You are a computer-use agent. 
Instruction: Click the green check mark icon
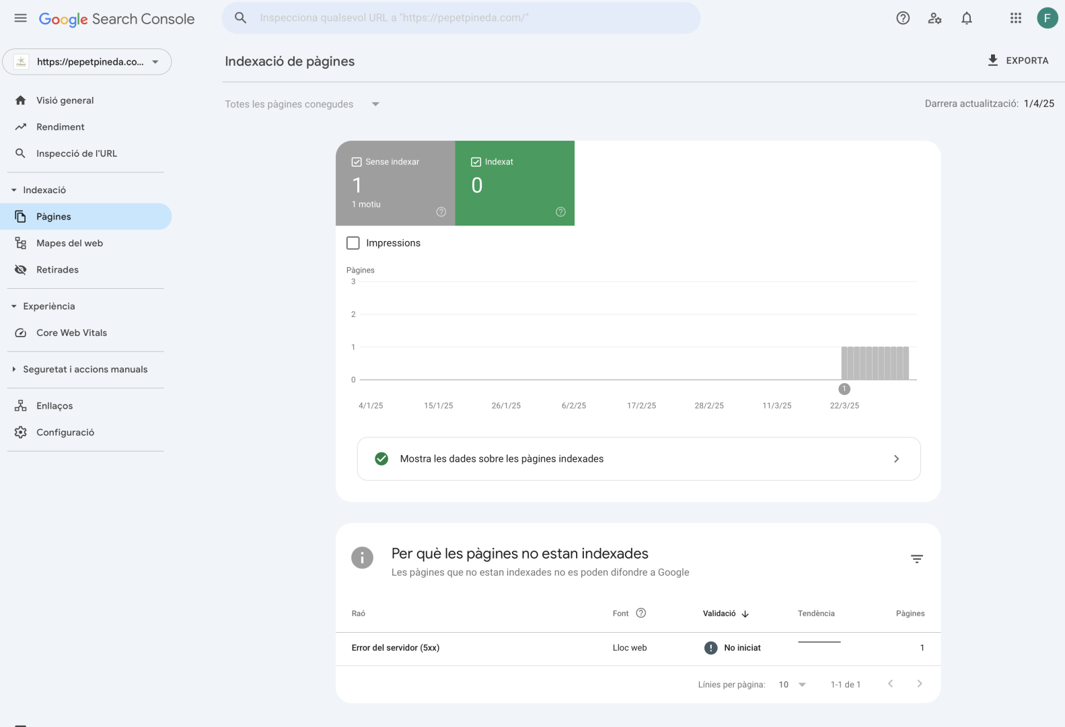point(381,458)
